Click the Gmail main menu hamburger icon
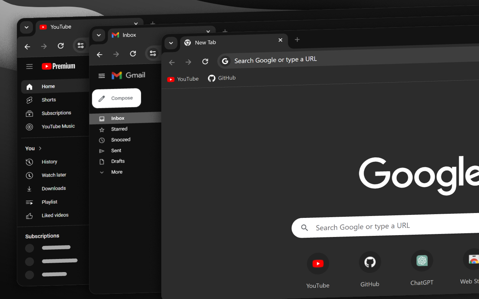 tap(101, 76)
